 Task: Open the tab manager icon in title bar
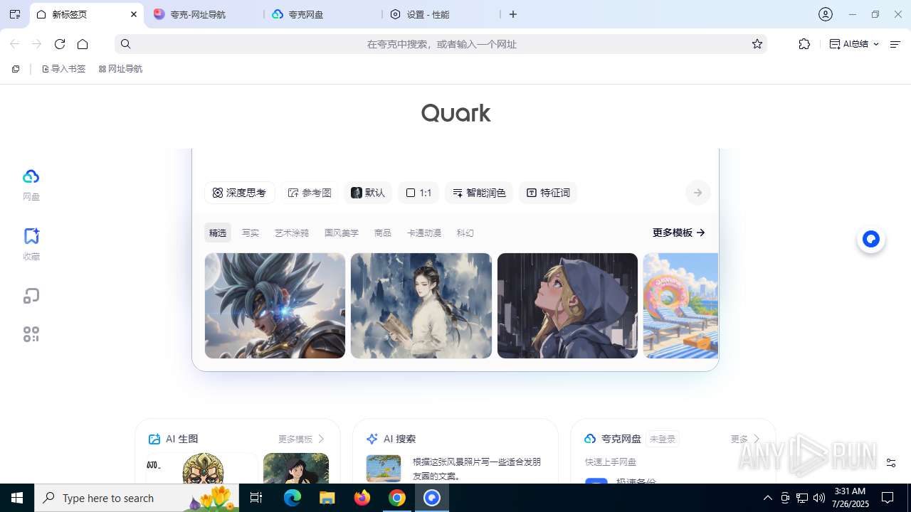[15, 14]
